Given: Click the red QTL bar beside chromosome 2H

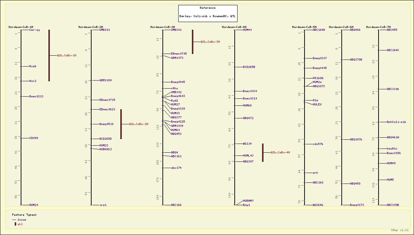Looking at the screenshot, I should tap(121, 124).
